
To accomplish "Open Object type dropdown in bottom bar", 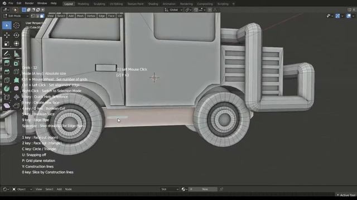I will (x=22, y=189).
